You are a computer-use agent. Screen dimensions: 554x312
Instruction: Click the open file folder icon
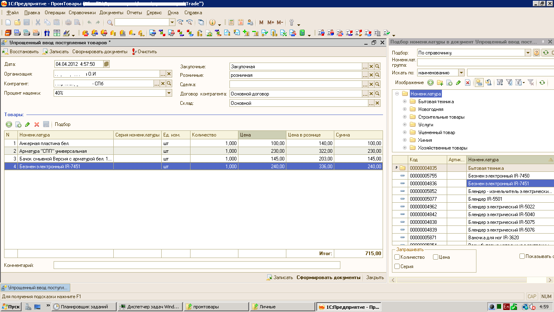[17, 22]
